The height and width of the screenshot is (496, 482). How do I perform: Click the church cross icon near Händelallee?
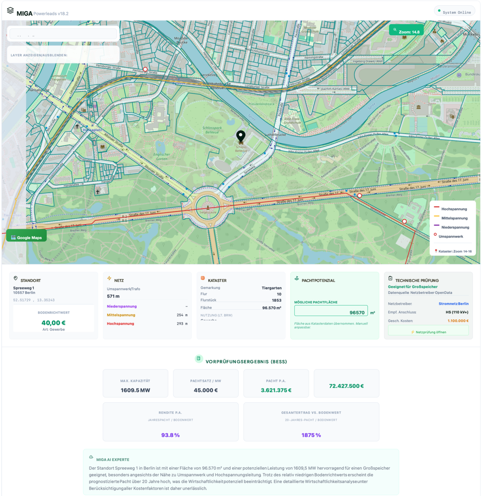click(x=98, y=192)
